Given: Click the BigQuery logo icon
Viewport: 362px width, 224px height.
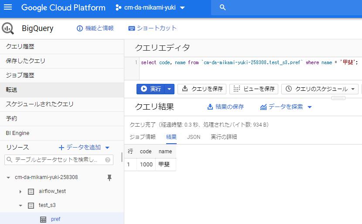Looking at the screenshot, I should (x=8, y=28).
